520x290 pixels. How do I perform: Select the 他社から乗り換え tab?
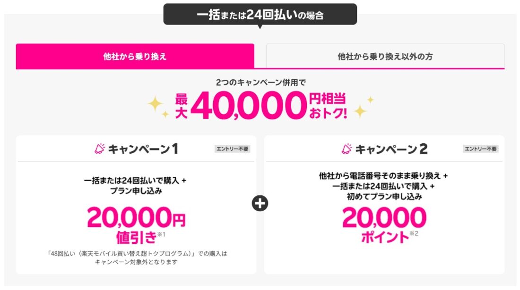coord(135,57)
